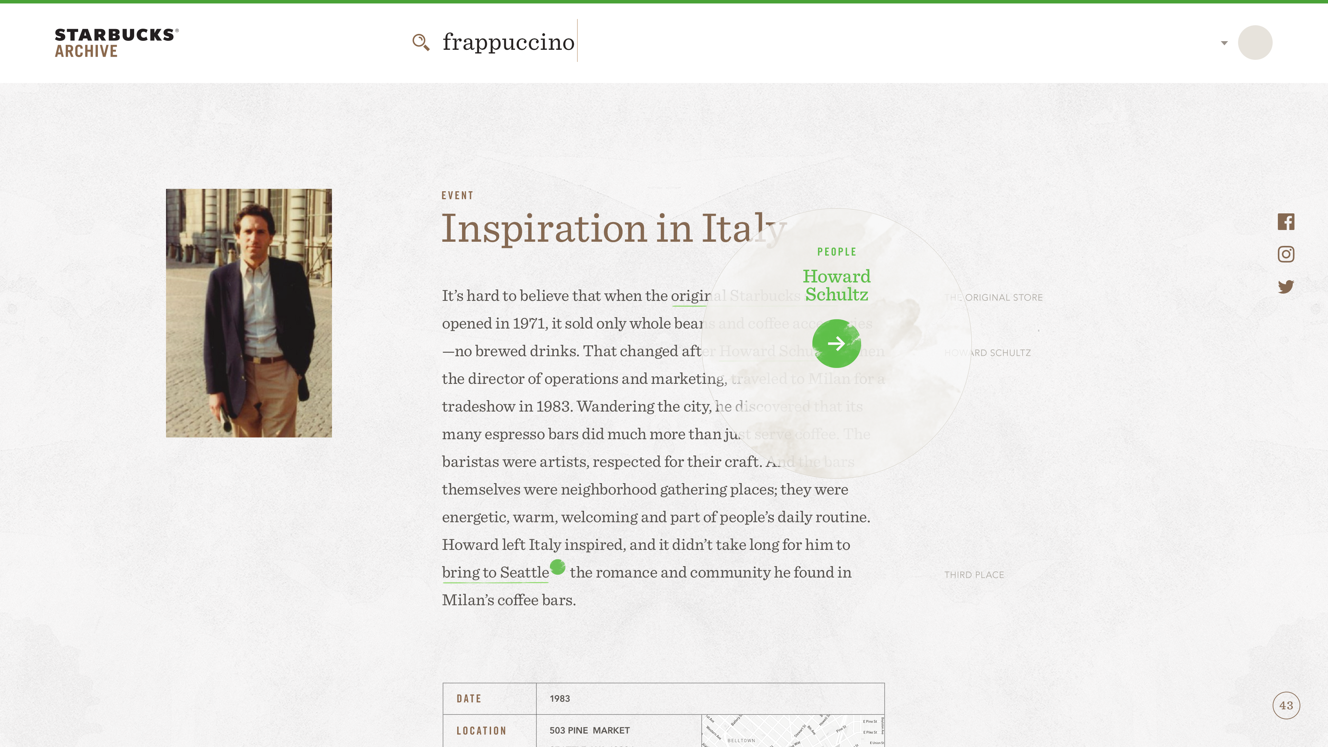This screenshot has width=1328, height=747.
Task: Follow the underlined 'original Starbucks' link
Action: [736, 296]
